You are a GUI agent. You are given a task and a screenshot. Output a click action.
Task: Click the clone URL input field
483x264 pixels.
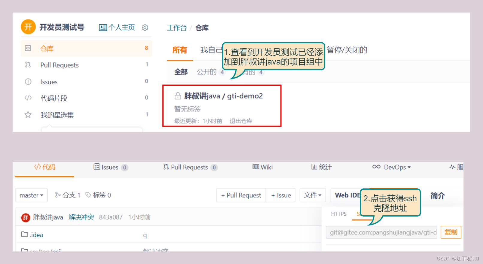(x=381, y=232)
